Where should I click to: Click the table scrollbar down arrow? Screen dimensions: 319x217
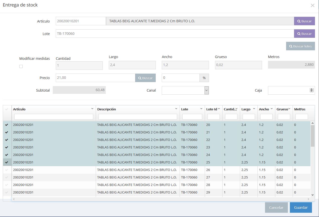click(312, 195)
